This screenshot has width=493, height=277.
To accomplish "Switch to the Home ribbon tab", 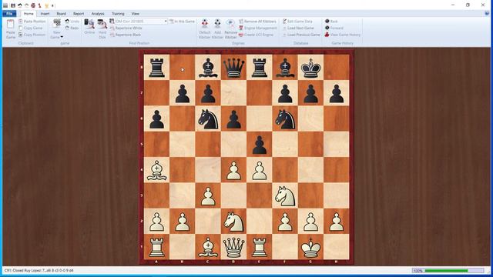I will coord(29,14).
